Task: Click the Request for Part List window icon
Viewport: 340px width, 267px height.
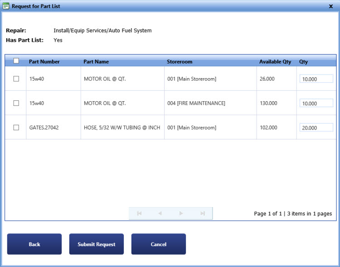Action: click(x=6, y=6)
